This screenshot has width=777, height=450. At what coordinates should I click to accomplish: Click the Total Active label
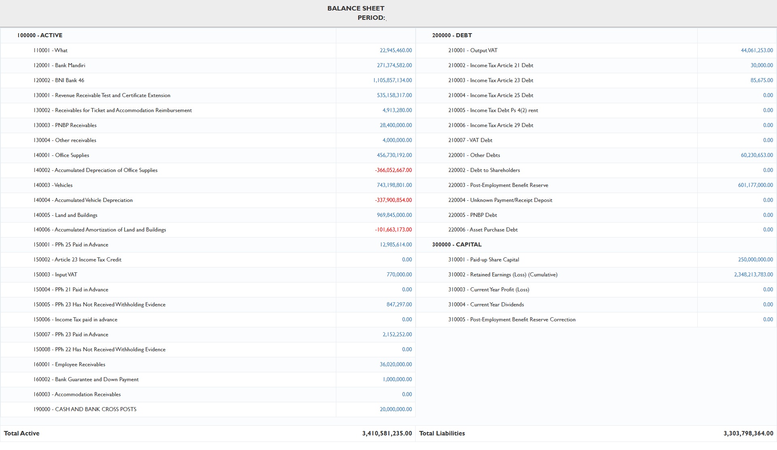(21, 433)
